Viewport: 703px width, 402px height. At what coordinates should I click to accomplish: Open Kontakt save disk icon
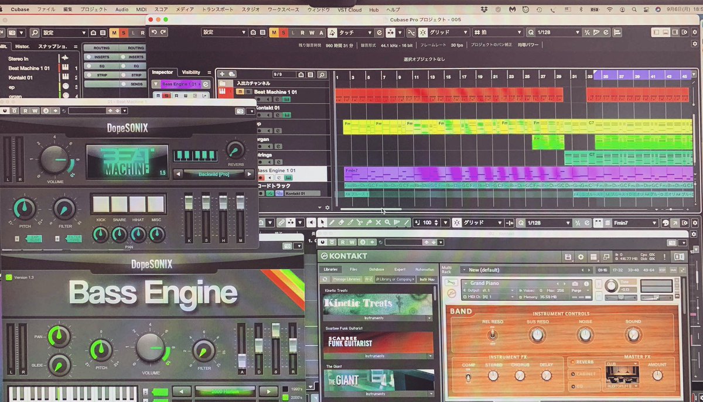tap(568, 256)
